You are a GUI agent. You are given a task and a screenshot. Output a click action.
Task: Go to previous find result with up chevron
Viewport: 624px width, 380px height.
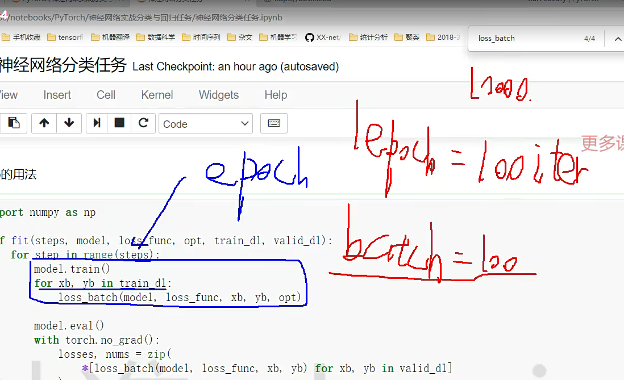click(617, 39)
